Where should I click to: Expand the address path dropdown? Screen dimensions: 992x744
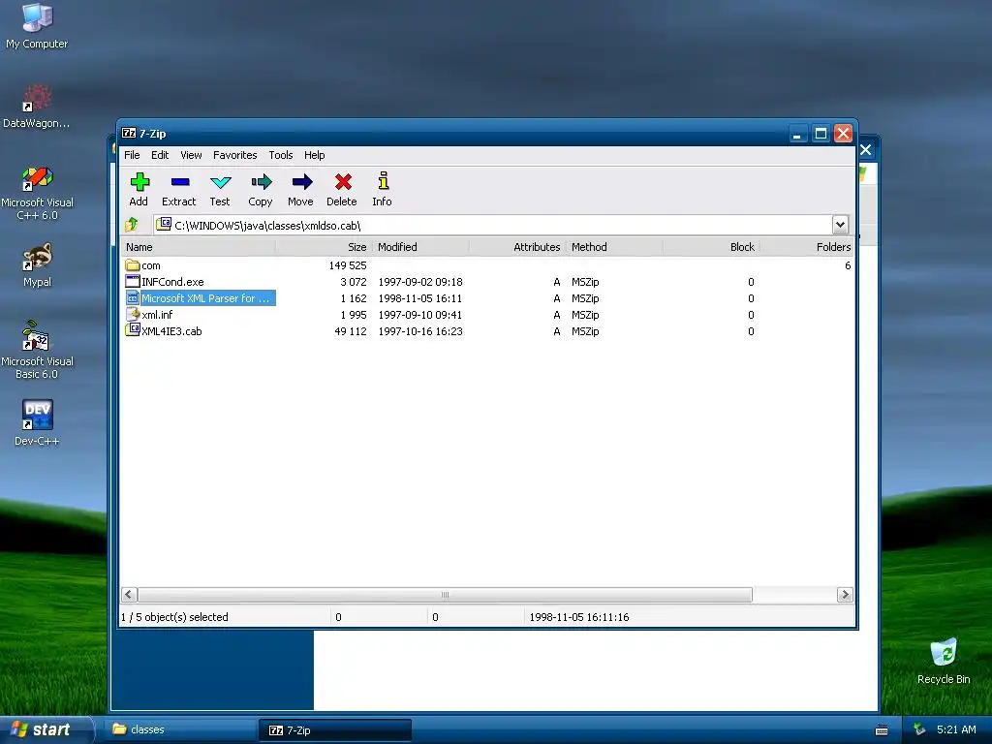click(840, 225)
